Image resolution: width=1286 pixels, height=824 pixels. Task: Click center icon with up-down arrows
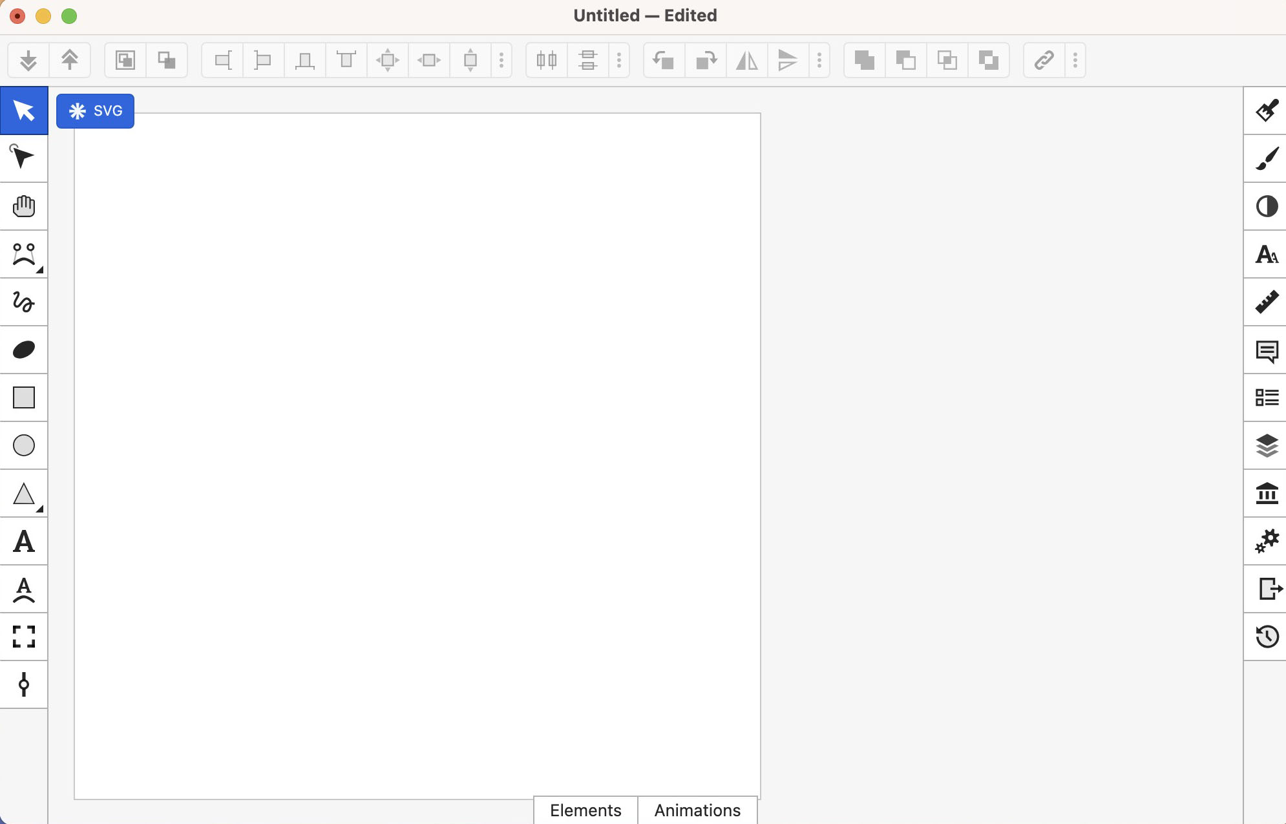(470, 60)
